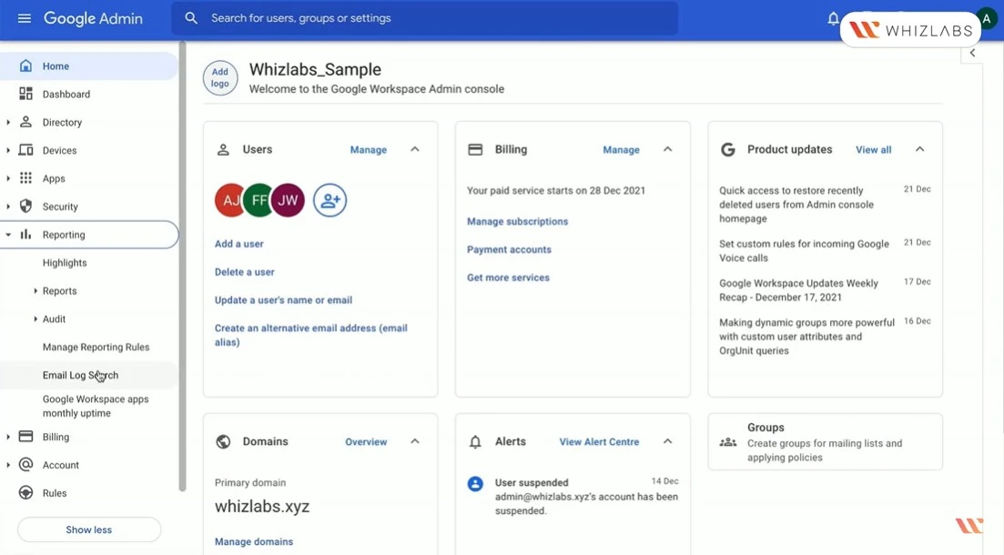The image size is (1004, 555).
Task: Click Get more services link
Action: click(509, 277)
